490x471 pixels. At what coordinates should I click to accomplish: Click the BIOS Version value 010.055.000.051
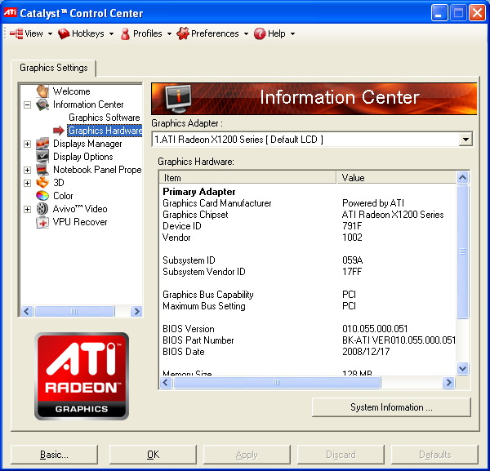tap(375, 329)
